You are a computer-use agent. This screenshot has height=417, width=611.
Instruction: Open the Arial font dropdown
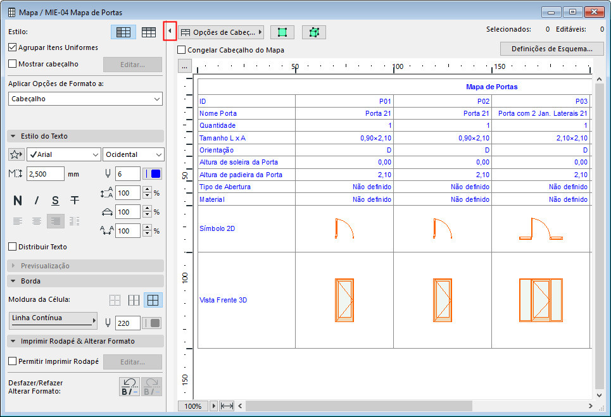(63, 154)
